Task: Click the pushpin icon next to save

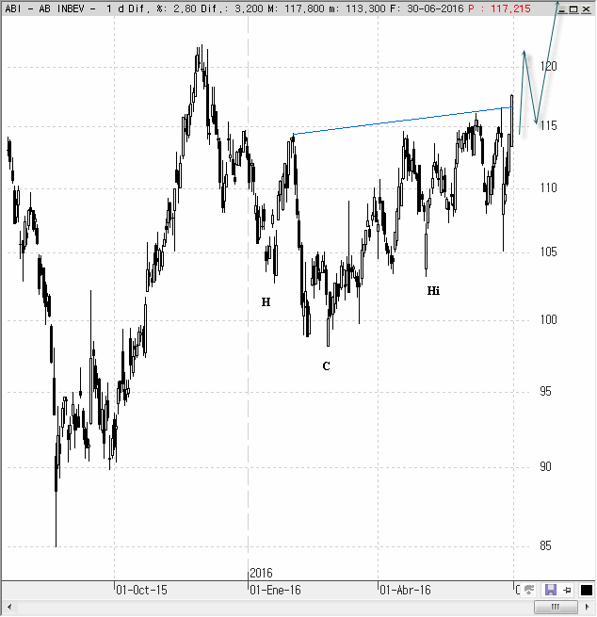Action: pos(567,590)
